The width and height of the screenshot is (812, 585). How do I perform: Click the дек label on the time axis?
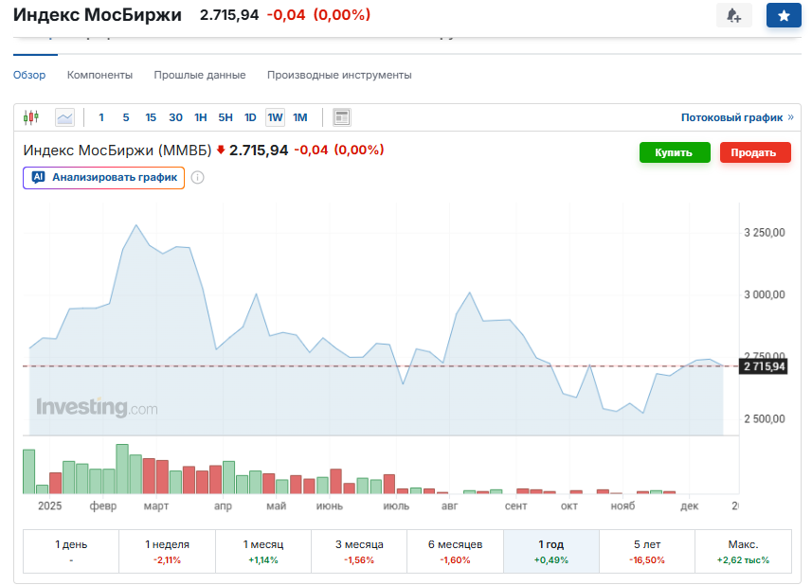[x=689, y=505]
